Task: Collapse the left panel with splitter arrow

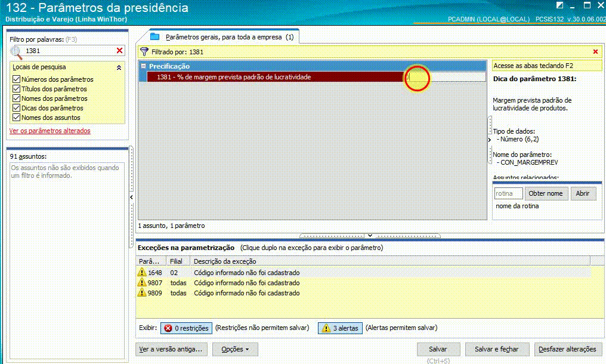Action: (131, 198)
